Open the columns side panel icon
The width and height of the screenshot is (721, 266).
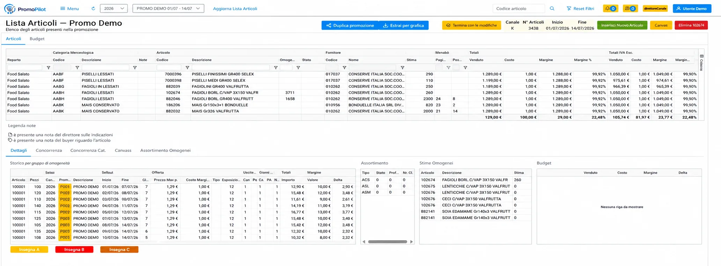pos(701,56)
